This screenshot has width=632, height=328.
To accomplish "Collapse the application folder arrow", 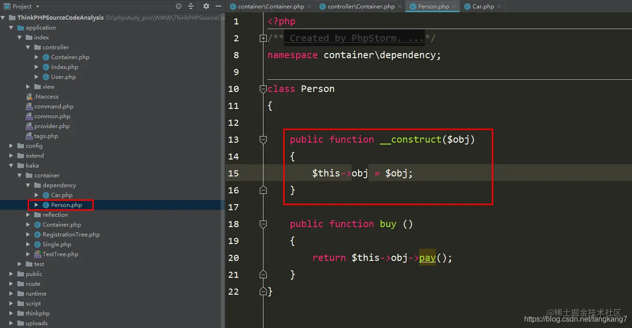I will coord(11,28).
